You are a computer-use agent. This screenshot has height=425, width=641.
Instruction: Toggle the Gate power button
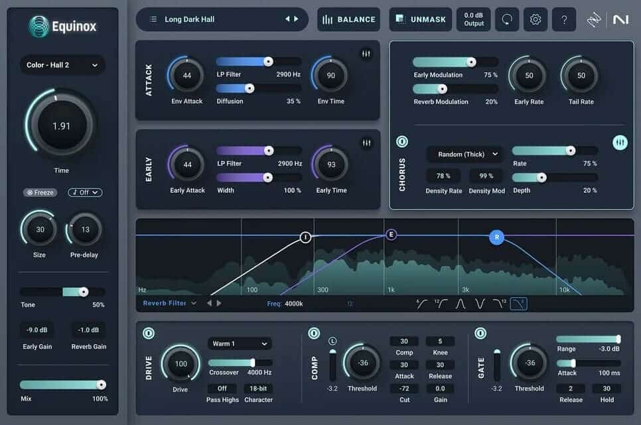coord(480,334)
